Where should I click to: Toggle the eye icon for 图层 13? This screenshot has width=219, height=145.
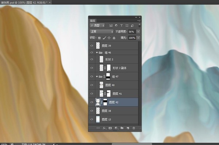[x=92, y=119]
